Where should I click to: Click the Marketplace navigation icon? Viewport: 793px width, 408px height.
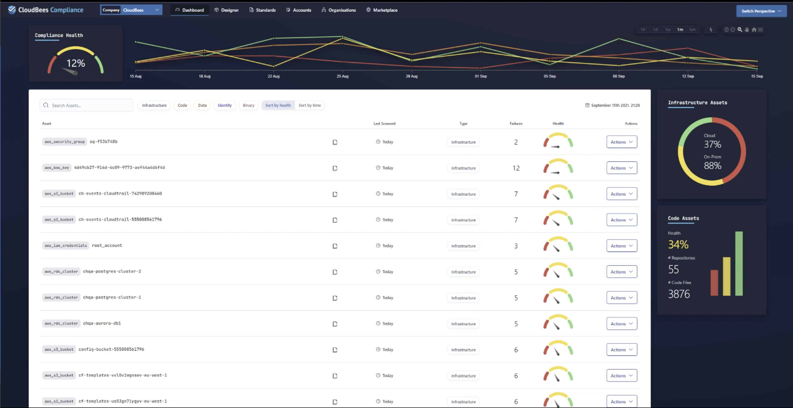pos(368,10)
